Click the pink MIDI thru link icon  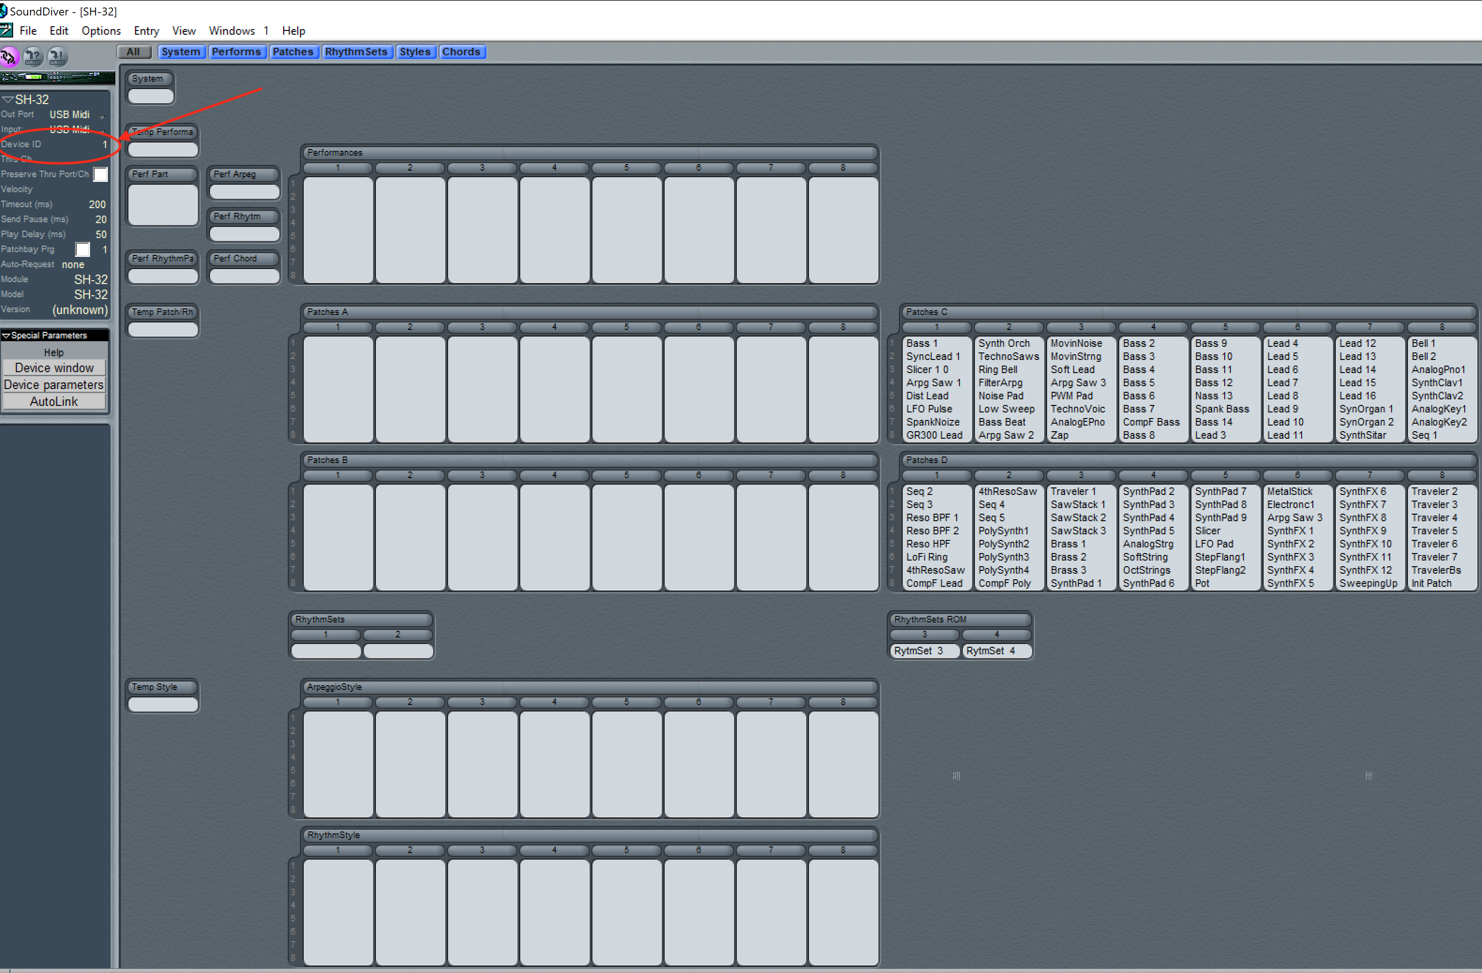pos(9,57)
